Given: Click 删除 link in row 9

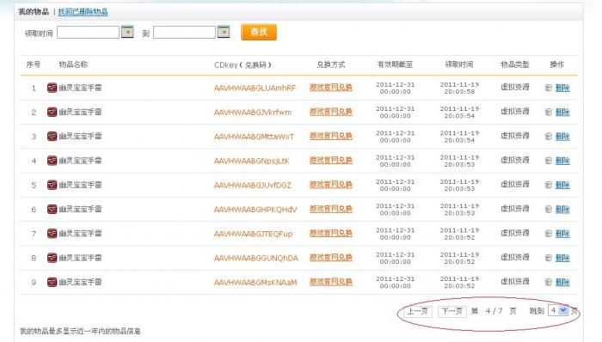Looking at the screenshot, I should point(562,282).
